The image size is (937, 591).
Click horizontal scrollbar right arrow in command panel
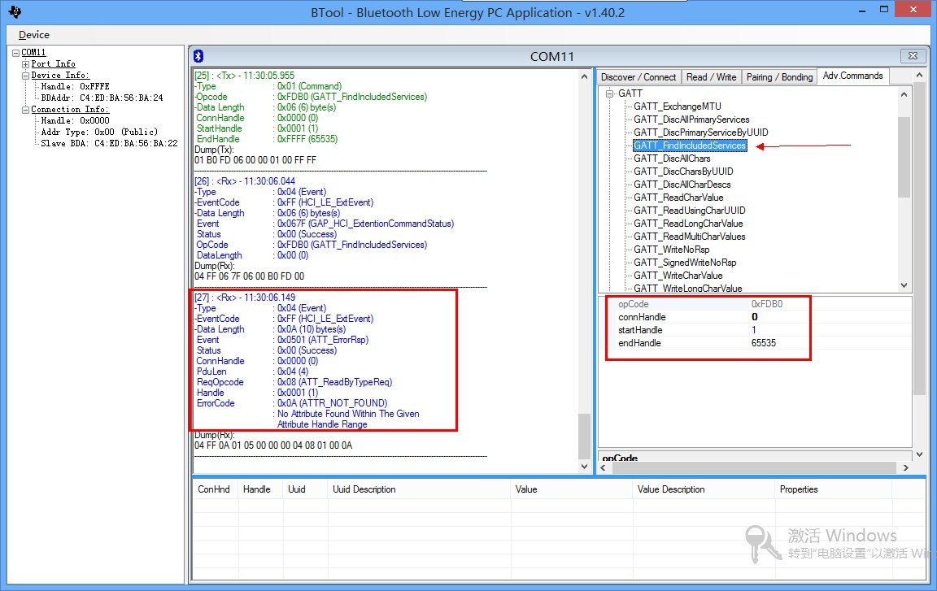[906, 468]
